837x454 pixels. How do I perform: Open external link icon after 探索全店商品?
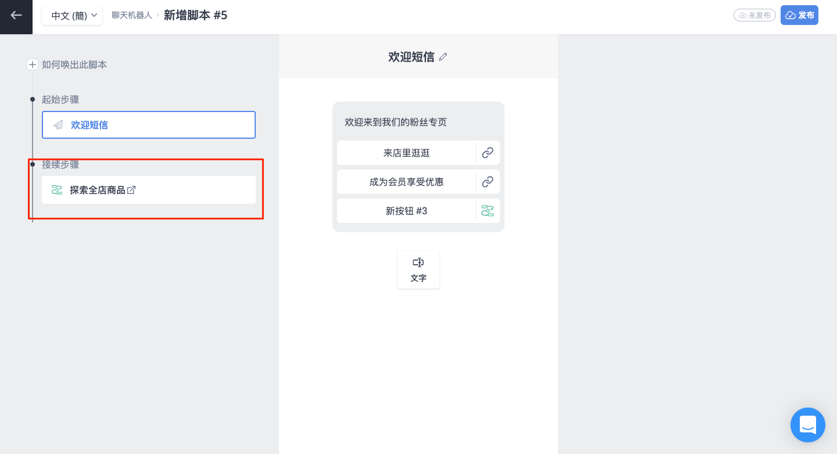coord(131,190)
